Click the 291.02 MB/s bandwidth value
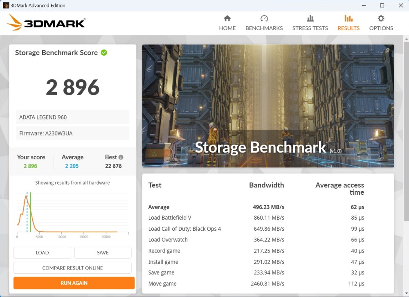Image resolution: width=409 pixels, height=297 pixels. [x=269, y=262]
